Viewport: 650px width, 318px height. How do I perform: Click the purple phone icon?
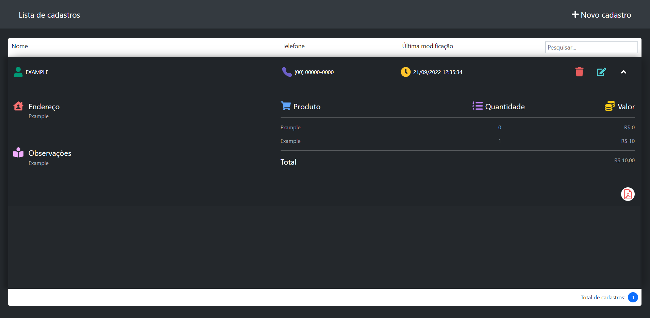287,72
